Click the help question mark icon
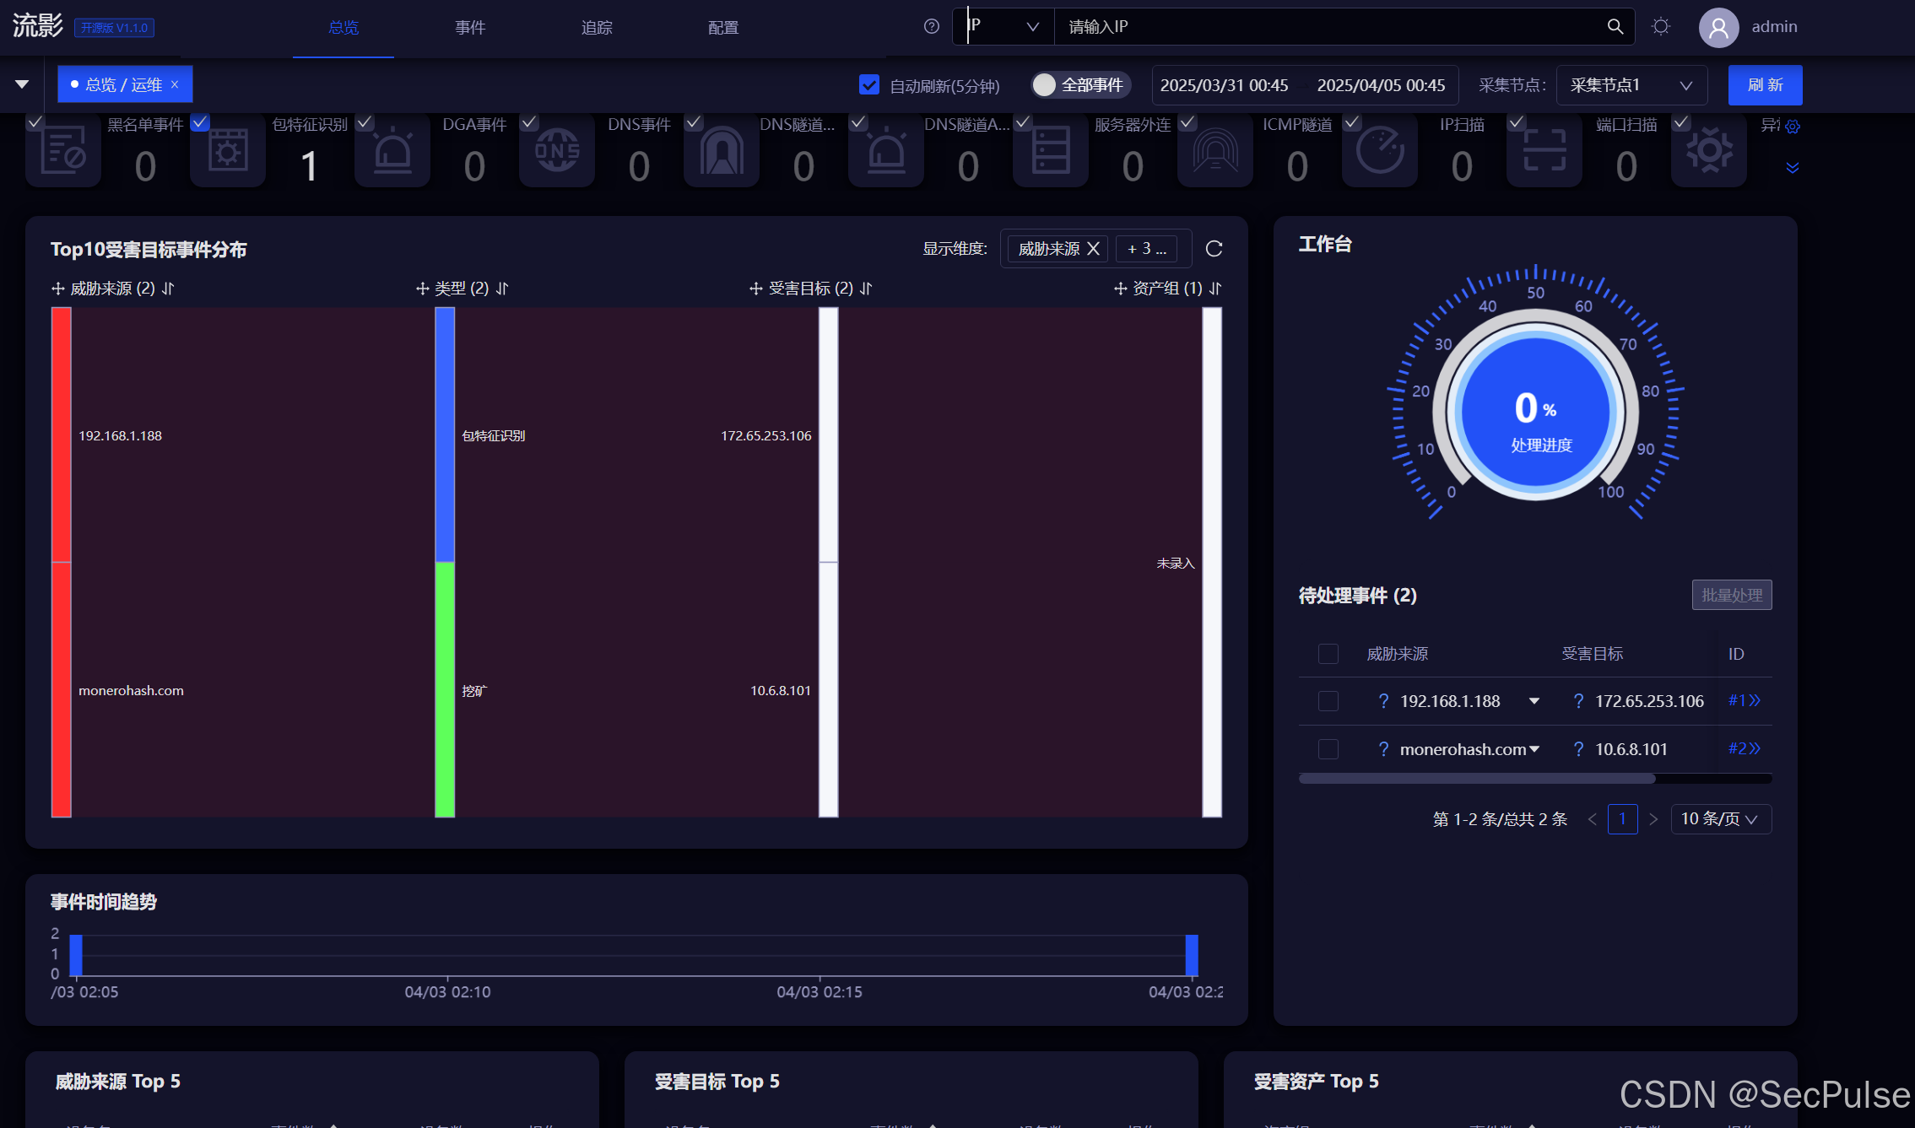 tap(931, 26)
